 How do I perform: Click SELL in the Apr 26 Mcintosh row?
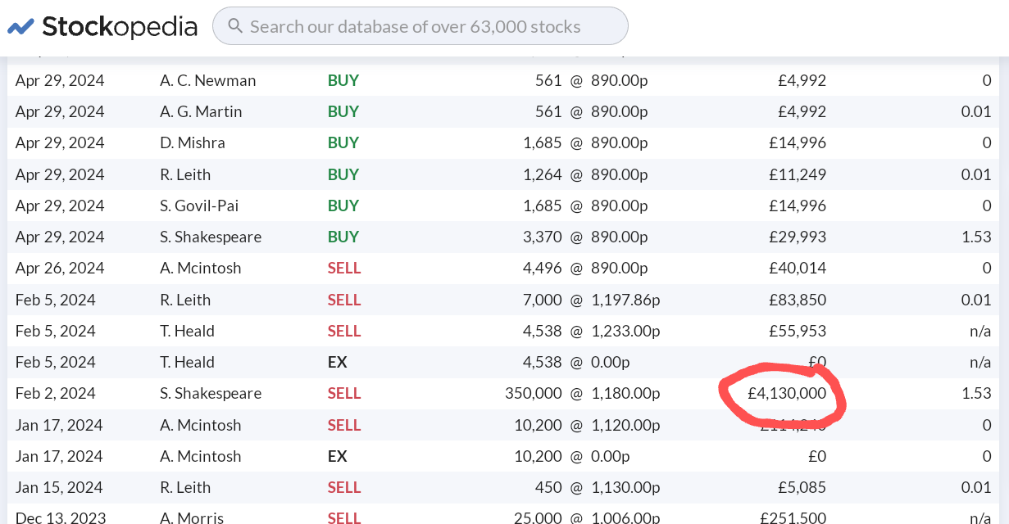point(344,268)
